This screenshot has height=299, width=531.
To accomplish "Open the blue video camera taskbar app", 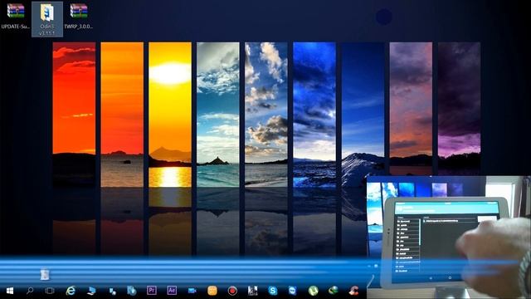I will click(192, 291).
